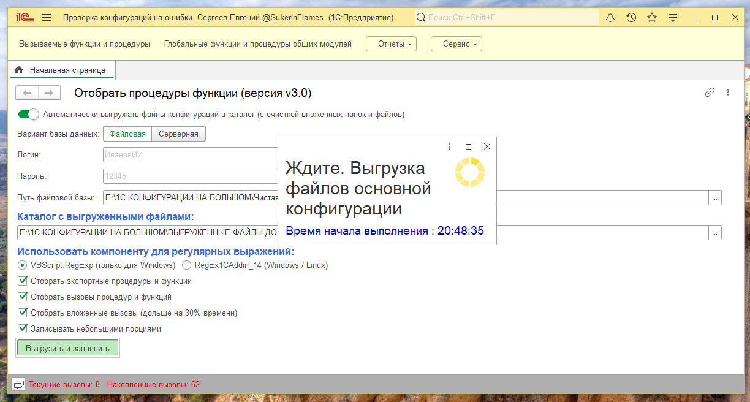This screenshot has width=750, height=402.
Task: Click Выгрузить и заполнить button
Action: coord(67,348)
